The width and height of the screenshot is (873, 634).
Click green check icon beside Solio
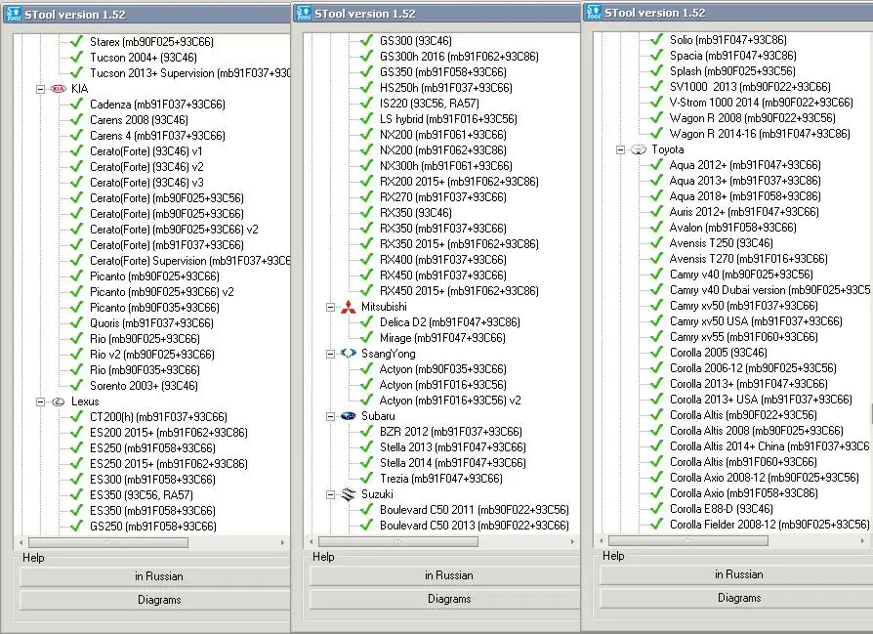657,39
